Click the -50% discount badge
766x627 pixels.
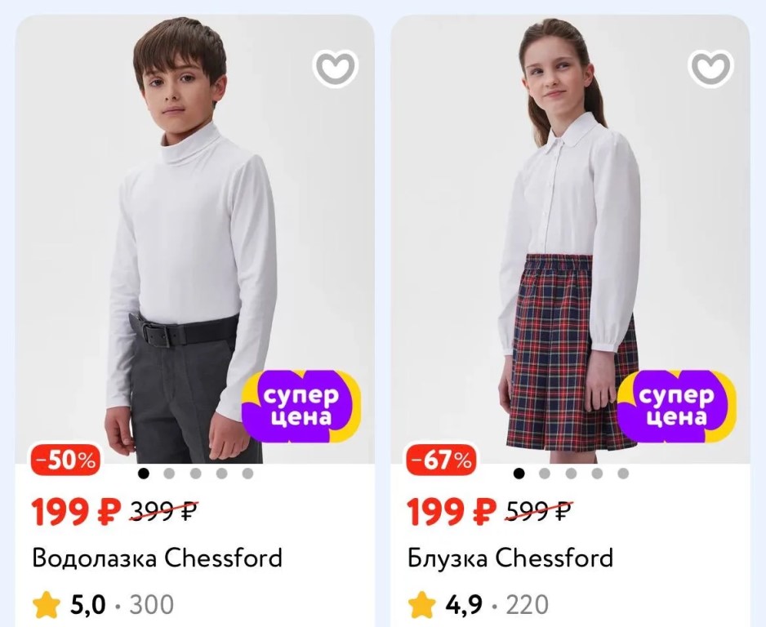click(x=66, y=460)
